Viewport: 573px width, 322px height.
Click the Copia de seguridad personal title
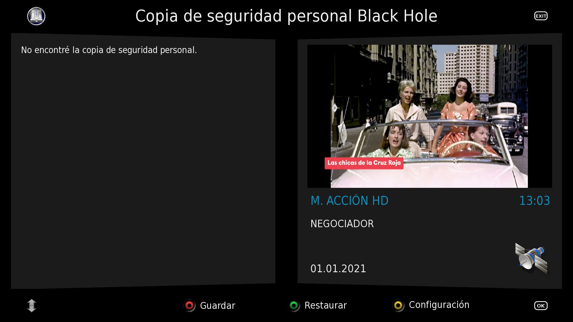point(286,16)
